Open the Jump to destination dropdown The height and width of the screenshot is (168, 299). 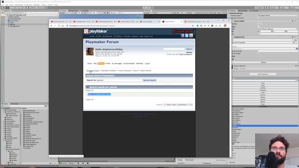176,105
